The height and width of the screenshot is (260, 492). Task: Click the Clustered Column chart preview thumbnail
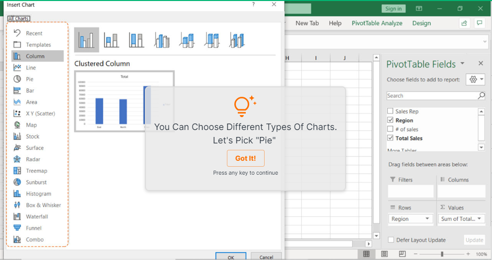point(124,101)
